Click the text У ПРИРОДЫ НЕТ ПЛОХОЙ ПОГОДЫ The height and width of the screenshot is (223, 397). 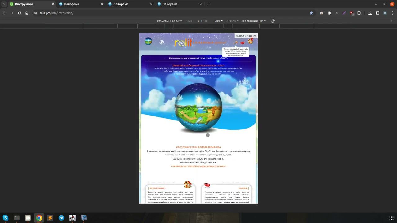[198, 166]
